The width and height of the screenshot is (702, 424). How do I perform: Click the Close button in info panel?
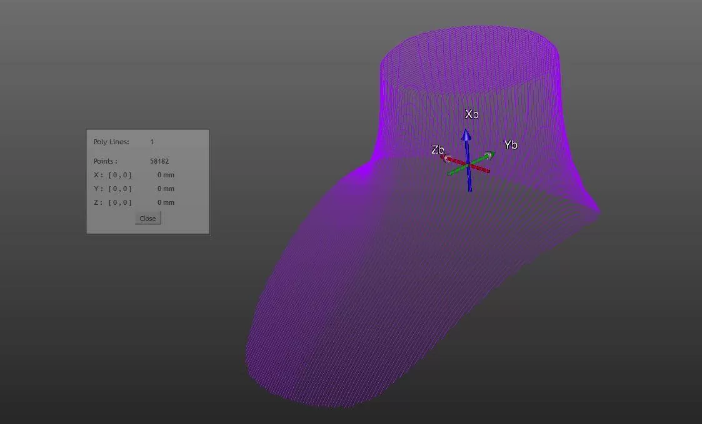tap(148, 219)
